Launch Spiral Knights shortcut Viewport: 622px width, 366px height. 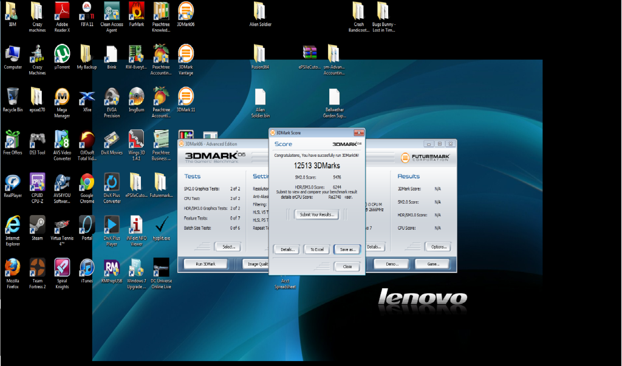[62, 274]
